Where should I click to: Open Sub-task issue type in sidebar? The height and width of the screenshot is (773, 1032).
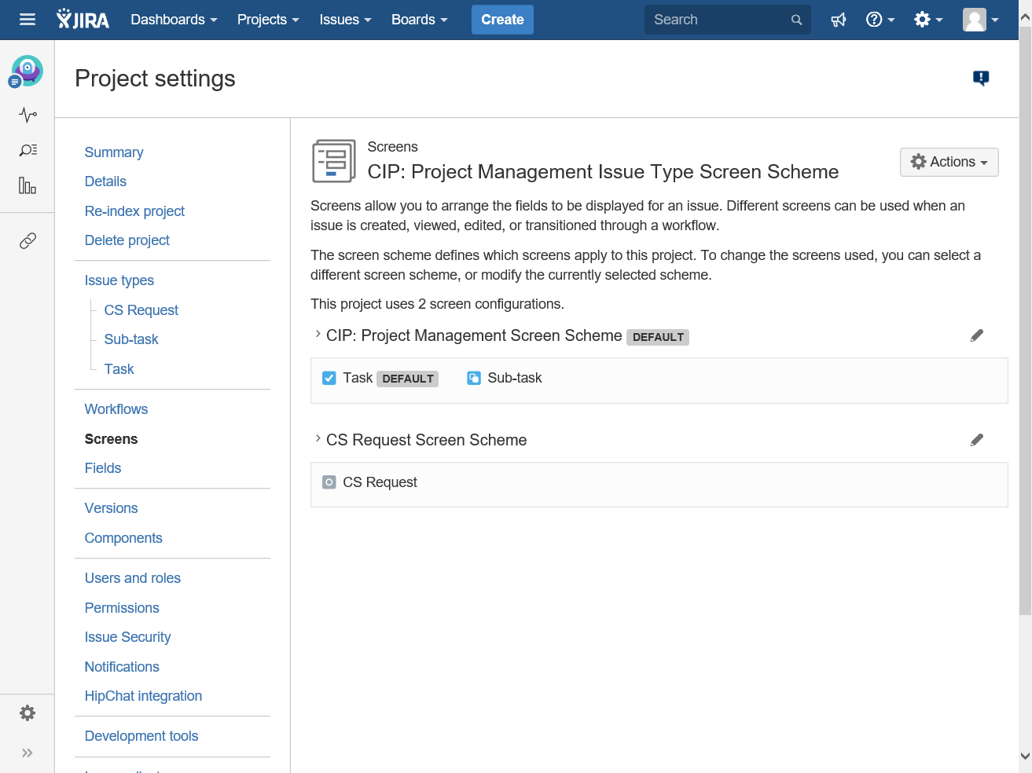[x=131, y=339]
